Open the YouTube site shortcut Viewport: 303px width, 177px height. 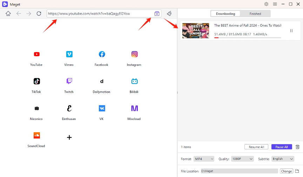(36, 54)
